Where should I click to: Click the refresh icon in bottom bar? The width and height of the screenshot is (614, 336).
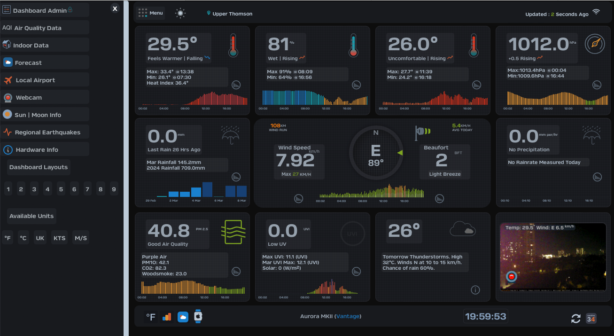pos(576,319)
